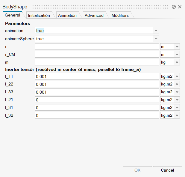Screen dimensions: 185x177
Task: Open the Animation tab
Action: click(67, 15)
